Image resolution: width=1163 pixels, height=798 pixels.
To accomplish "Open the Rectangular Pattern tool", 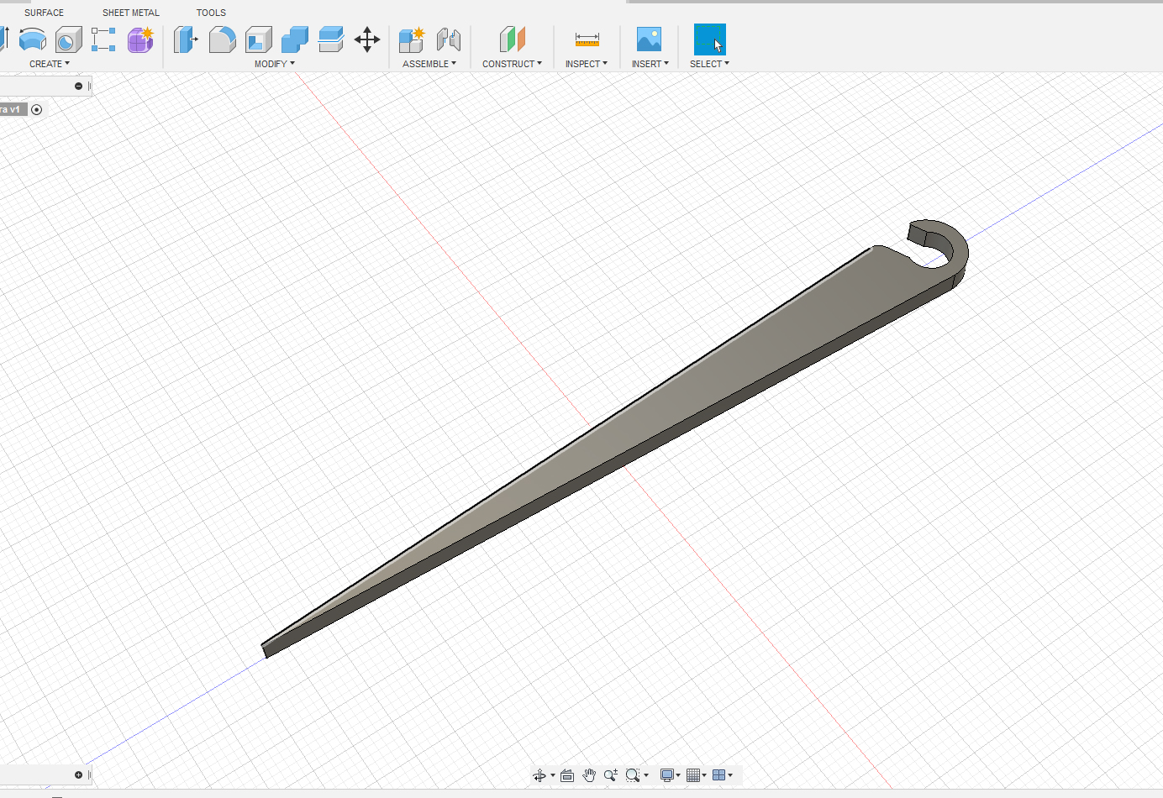I will point(103,39).
